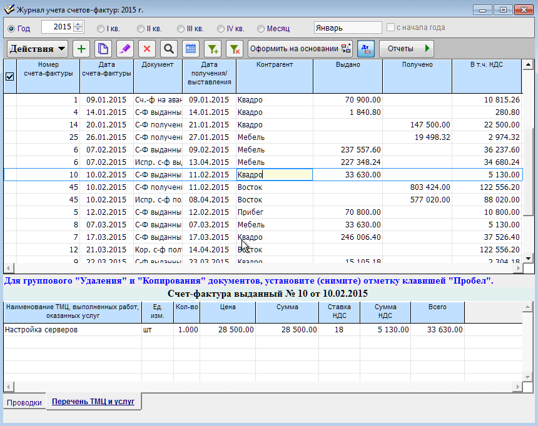Click the magnifier search icon
This screenshot has width=538, height=426.
pos(169,49)
